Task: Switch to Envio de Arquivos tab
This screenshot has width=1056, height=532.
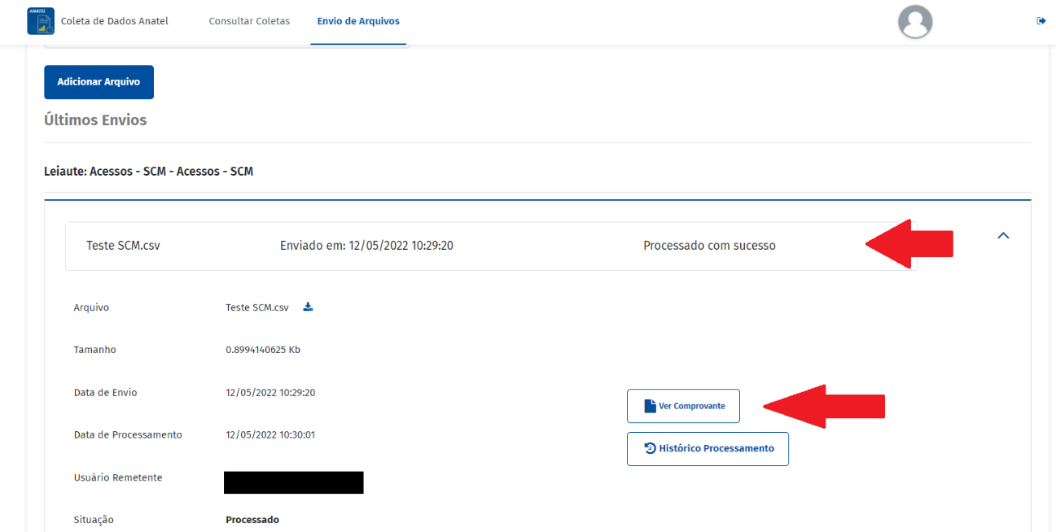Action: point(358,21)
